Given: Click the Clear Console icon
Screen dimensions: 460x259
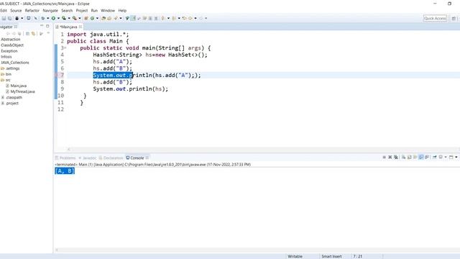Looking at the screenshot, I should pos(404,158).
